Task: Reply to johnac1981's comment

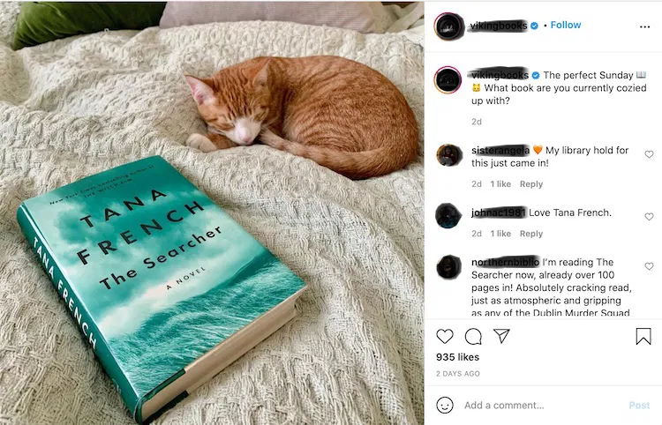Action: (531, 234)
